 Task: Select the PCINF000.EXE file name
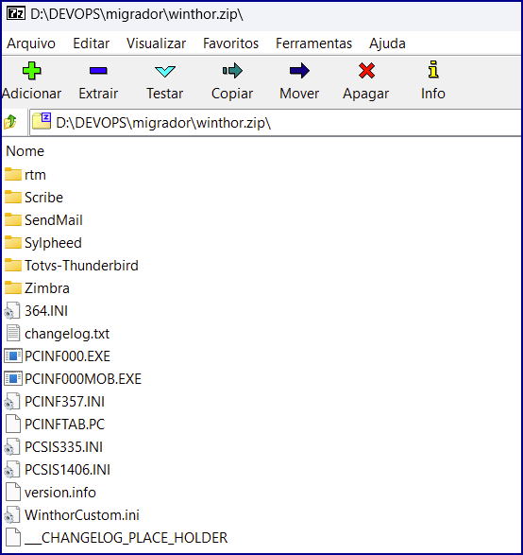67,356
